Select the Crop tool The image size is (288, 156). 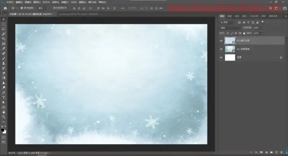click(4, 39)
